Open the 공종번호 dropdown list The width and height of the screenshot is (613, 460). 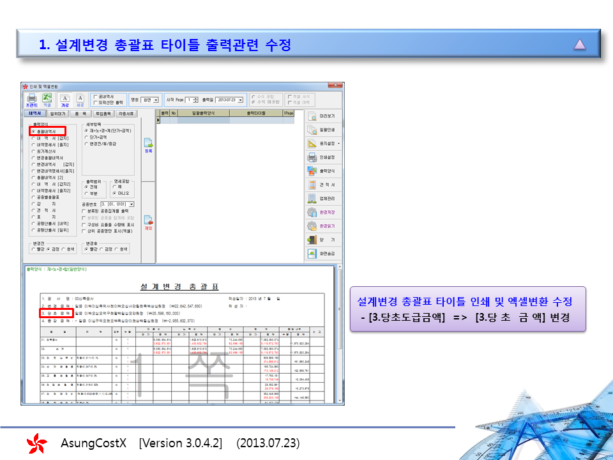tap(131, 204)
